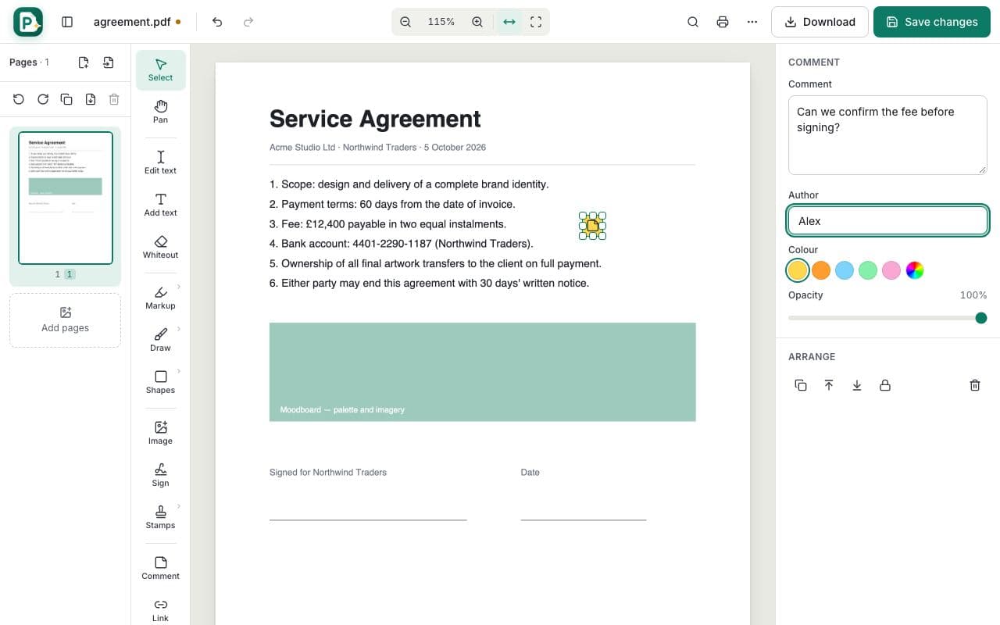Select the page 1 thumbnail
This screenshot has width=1000, height=625.
pos(66,198)
